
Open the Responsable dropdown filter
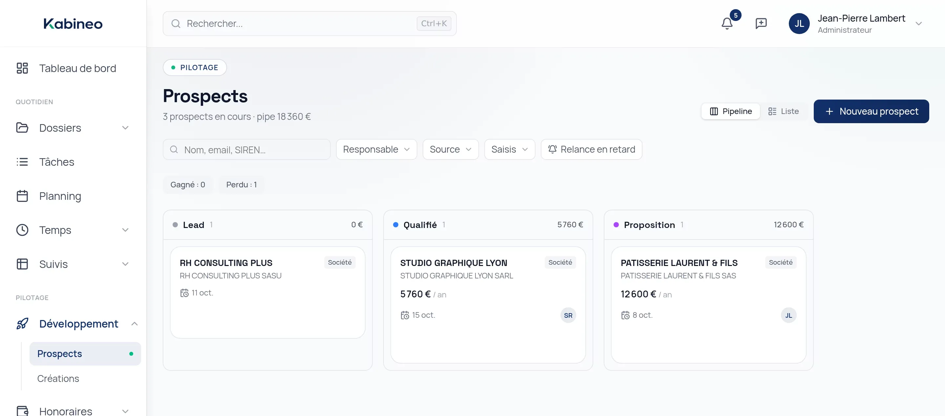pos(376,149)
